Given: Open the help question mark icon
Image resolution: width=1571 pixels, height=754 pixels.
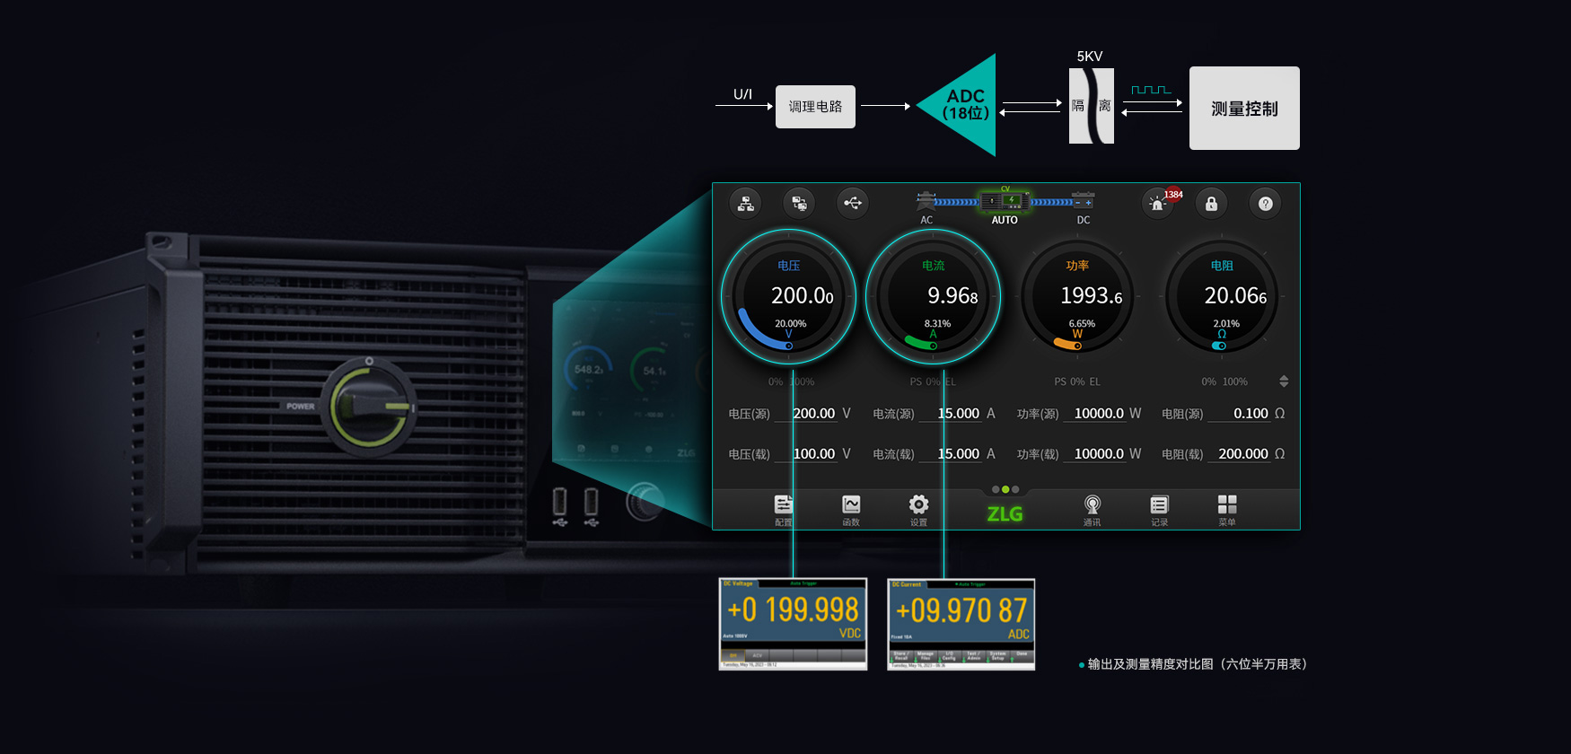Looking at the screenshot, I should point(1265,204).
